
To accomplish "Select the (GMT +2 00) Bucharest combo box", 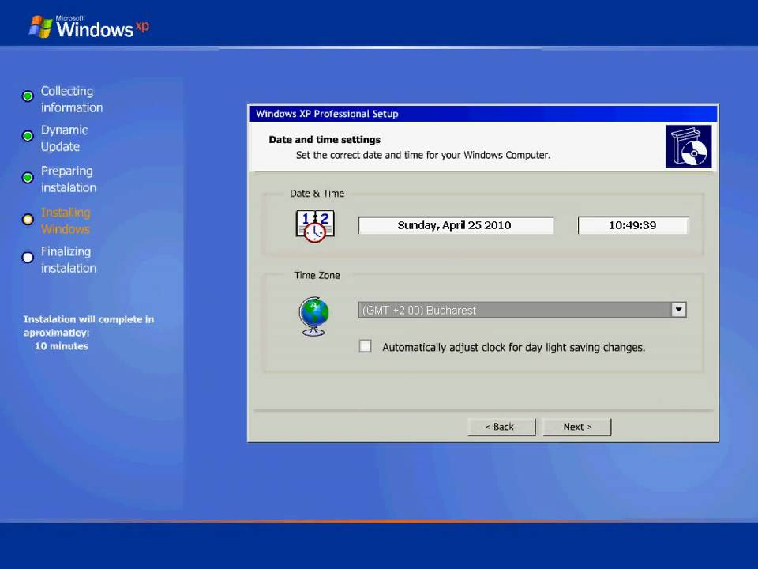I will (522, 310).
